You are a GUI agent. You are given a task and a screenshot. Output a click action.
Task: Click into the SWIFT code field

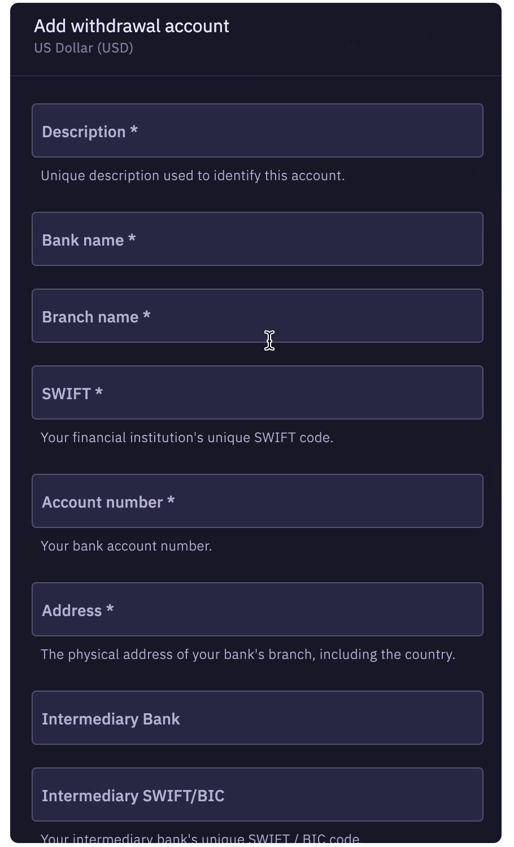pyautogui.click(x=257, y=392)
